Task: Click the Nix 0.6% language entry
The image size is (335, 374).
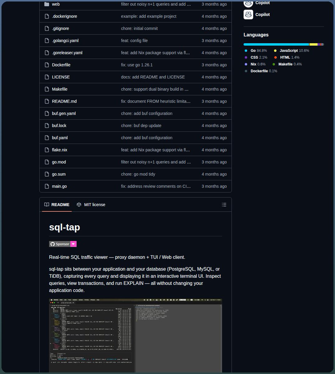Action: (x=255, y=64)
